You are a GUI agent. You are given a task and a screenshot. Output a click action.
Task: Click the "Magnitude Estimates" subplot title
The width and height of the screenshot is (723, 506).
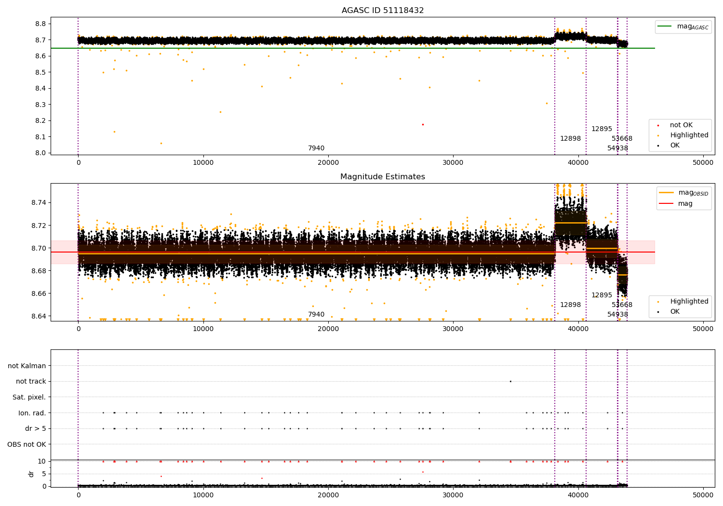(x=383, y=177)
